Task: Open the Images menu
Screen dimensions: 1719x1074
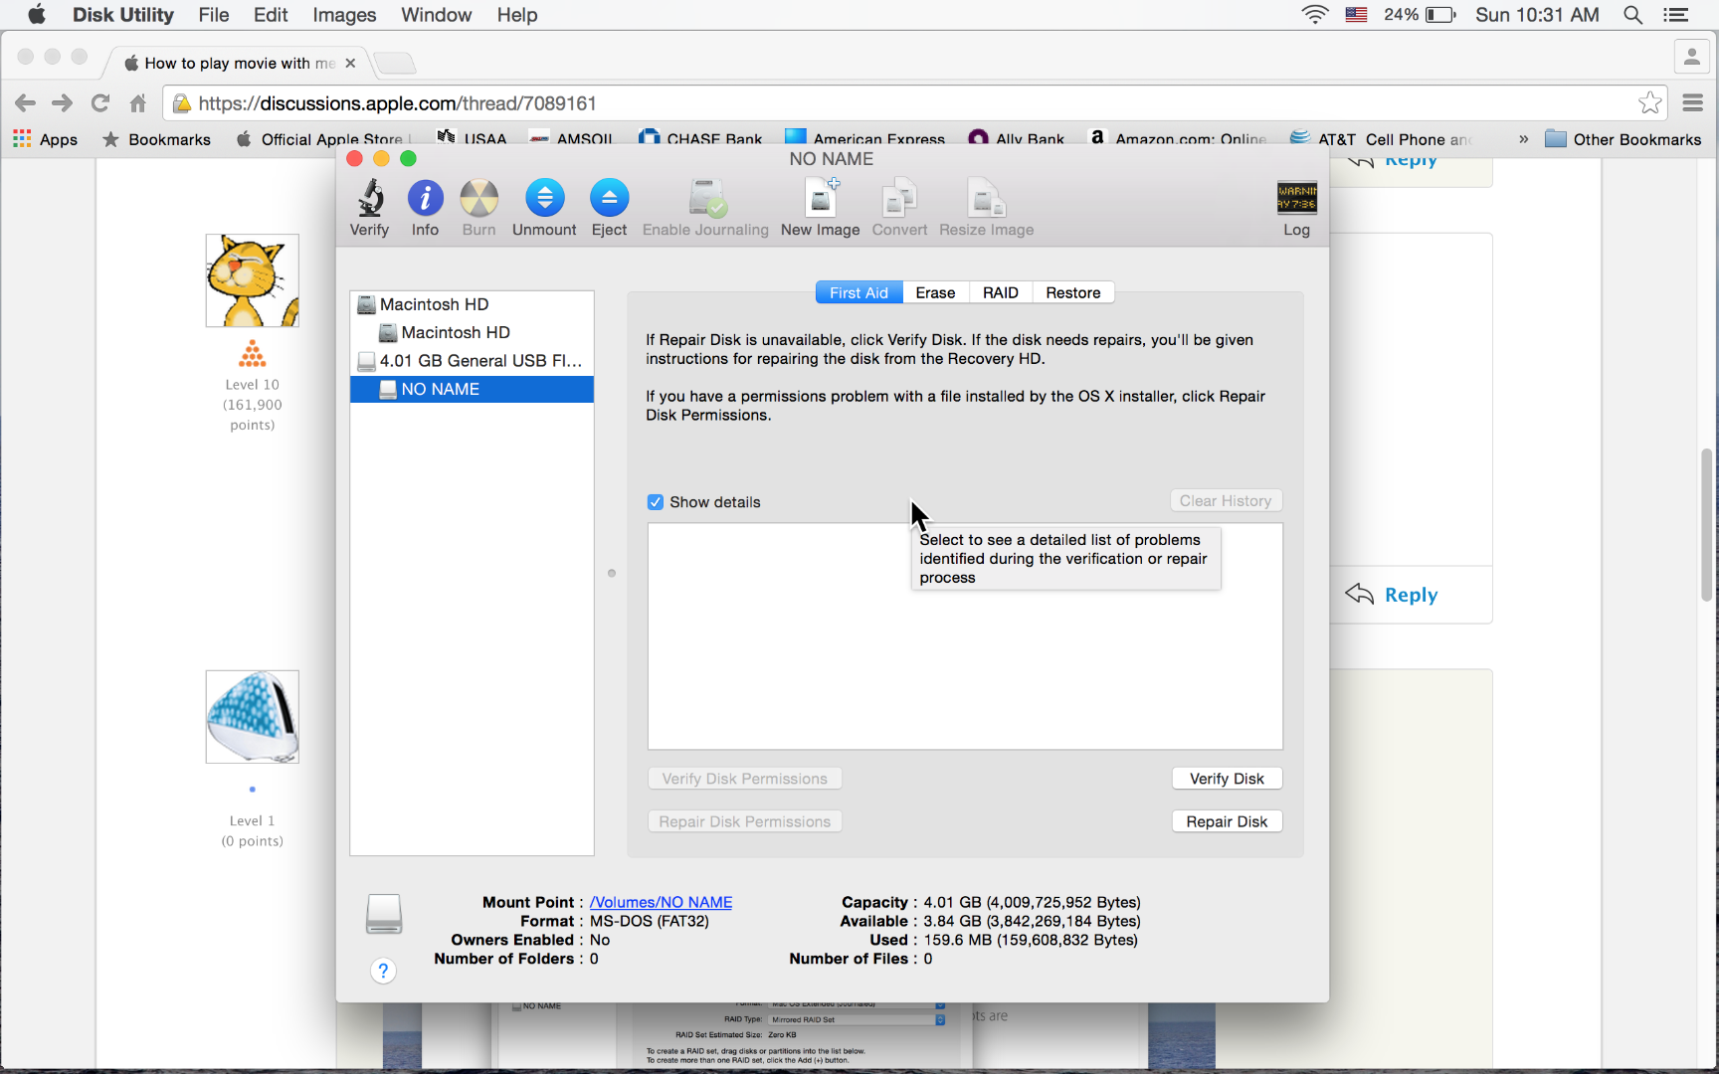Action: point(343,15)
